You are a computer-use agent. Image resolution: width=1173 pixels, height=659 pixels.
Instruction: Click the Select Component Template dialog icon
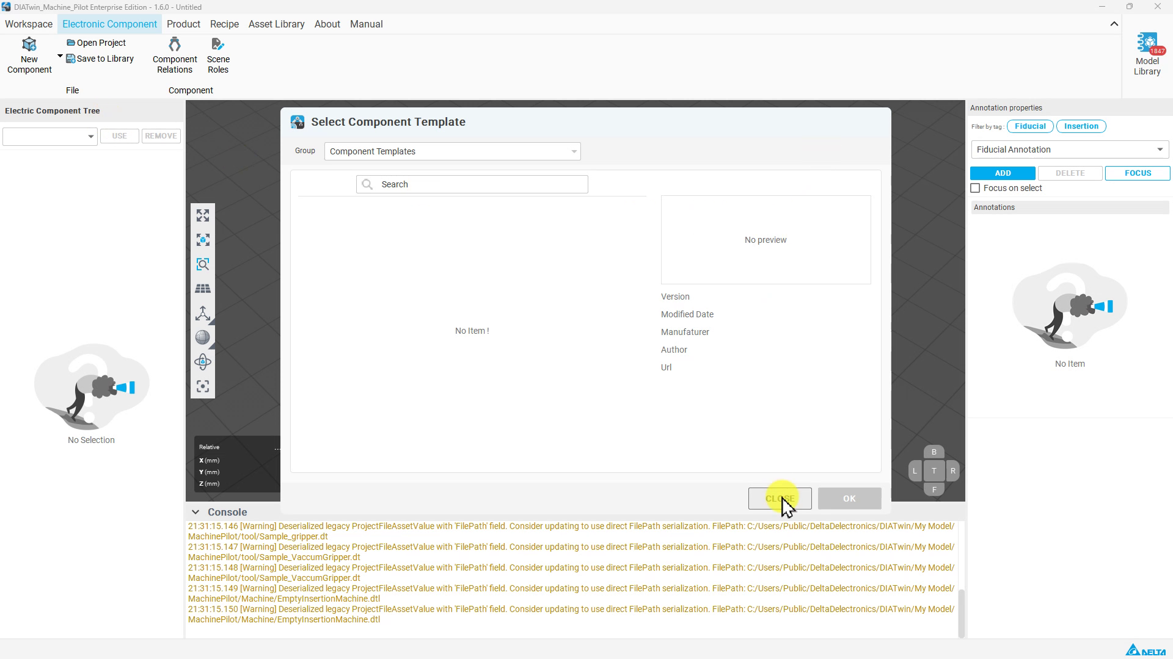[298, 122]
